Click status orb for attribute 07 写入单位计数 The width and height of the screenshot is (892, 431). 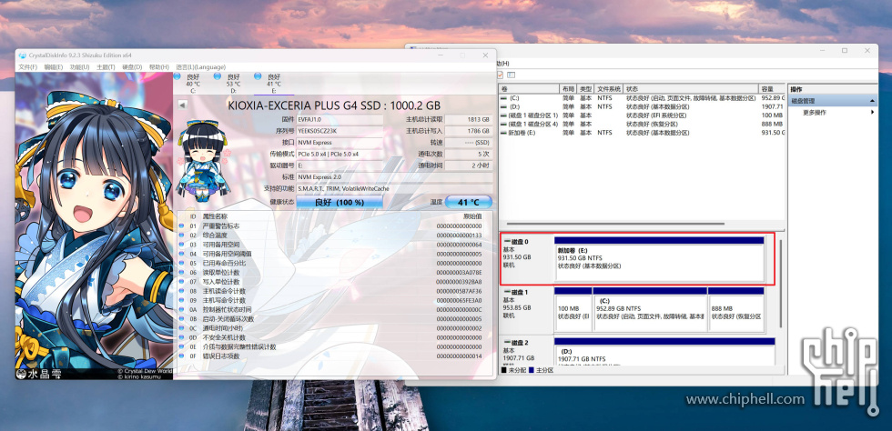182,282
